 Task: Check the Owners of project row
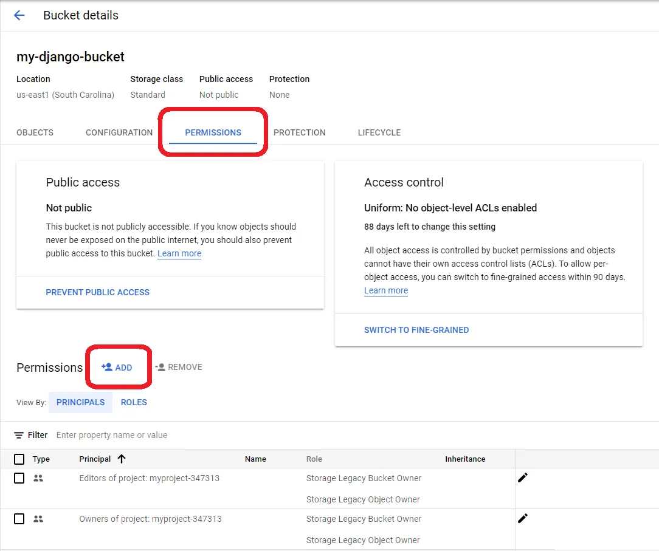[19, 519]
